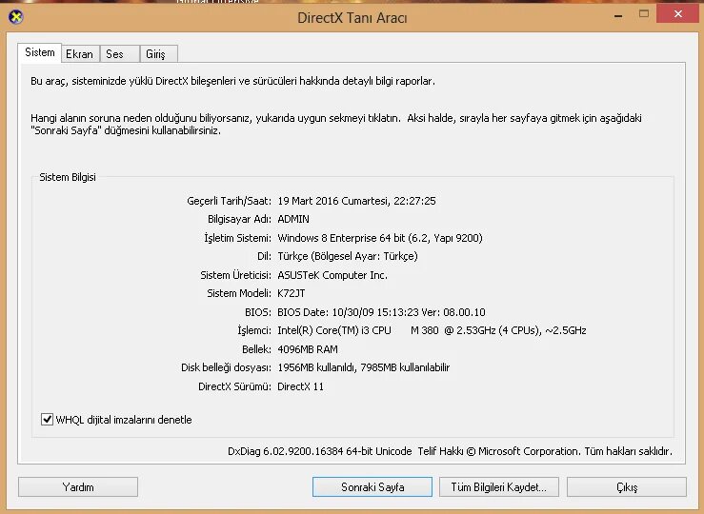704x514 pixels.
Task: Switch to the Ekran tab
Action: coord(80,54)
